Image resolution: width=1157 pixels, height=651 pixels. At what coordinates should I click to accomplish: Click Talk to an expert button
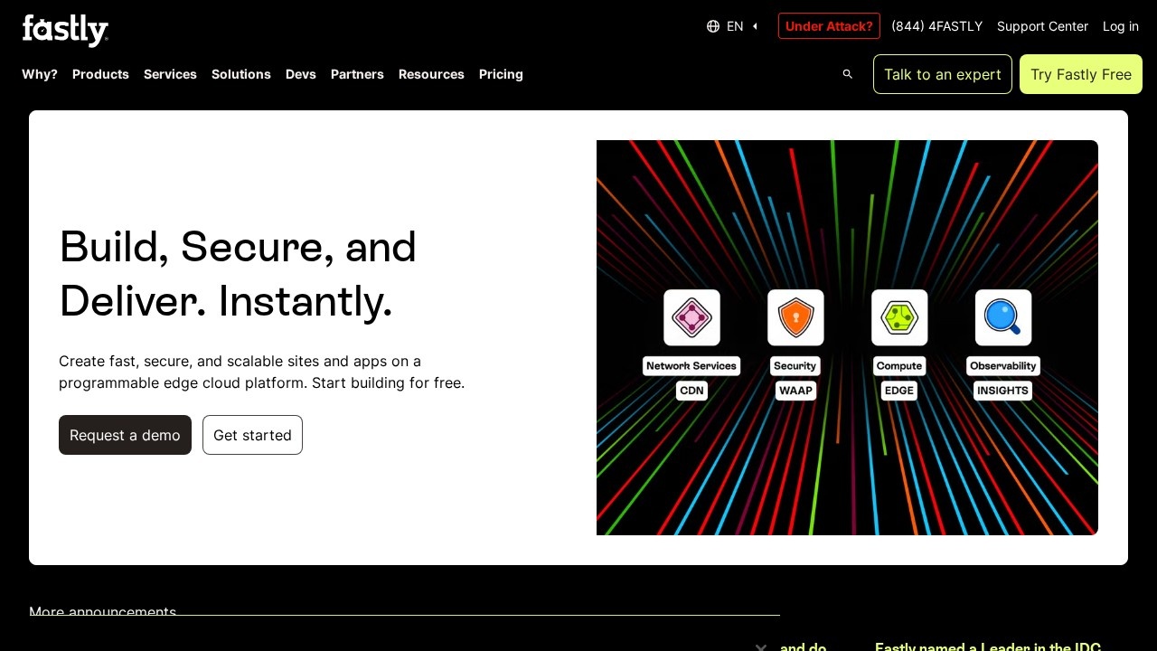tap(943, 74)
